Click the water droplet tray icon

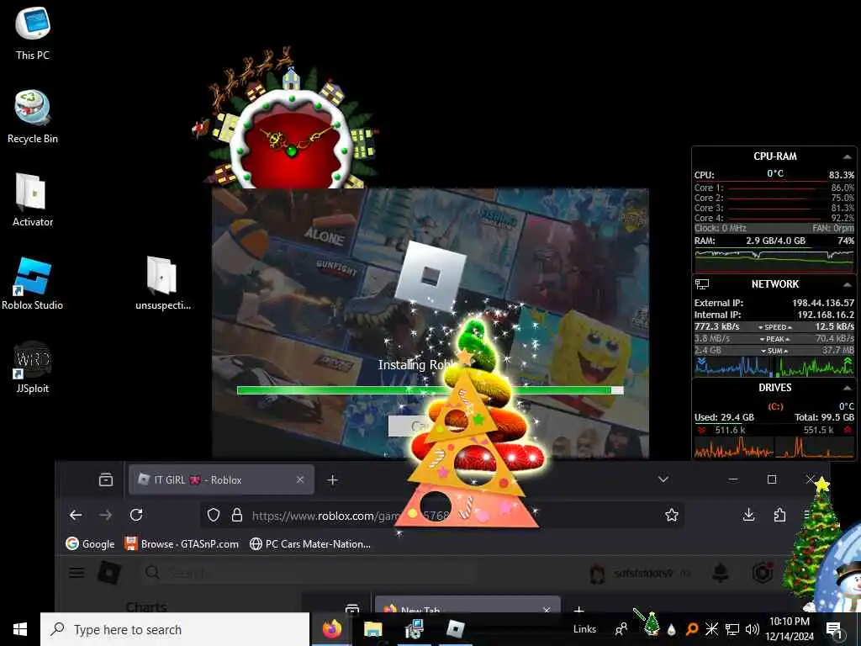(x=671, y=629)
